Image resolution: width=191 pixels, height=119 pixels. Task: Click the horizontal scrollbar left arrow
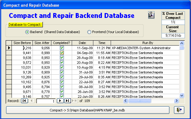(x=126, y=101)
